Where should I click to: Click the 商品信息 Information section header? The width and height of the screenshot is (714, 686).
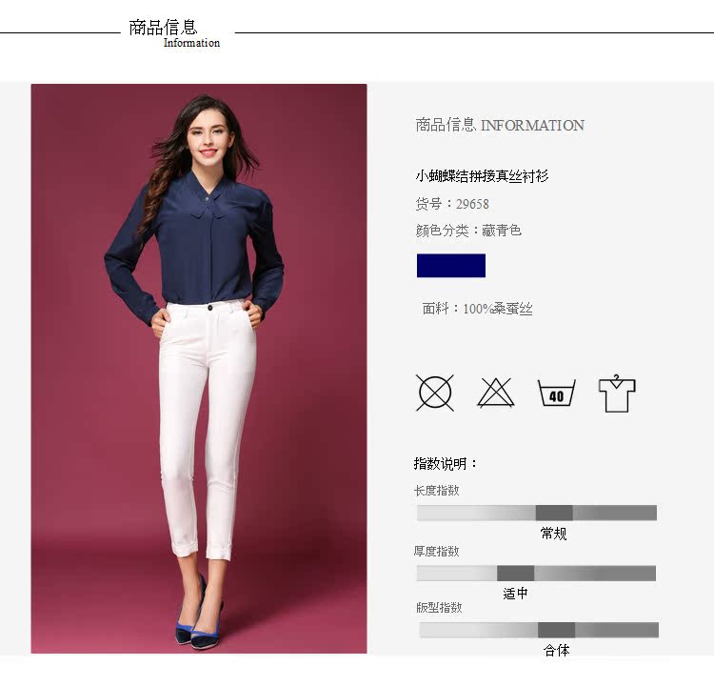(174, 33)
